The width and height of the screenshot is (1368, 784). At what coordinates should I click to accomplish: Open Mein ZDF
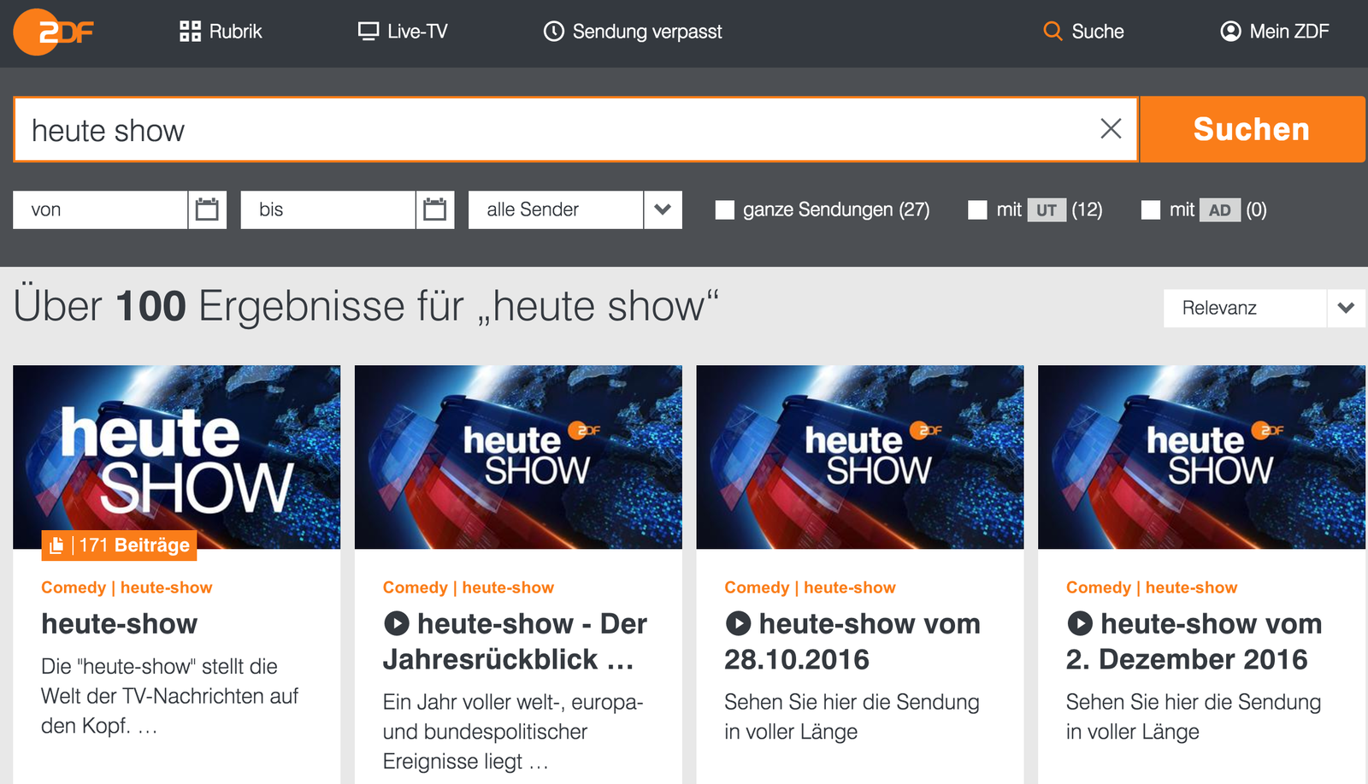tap(1275, 32)
